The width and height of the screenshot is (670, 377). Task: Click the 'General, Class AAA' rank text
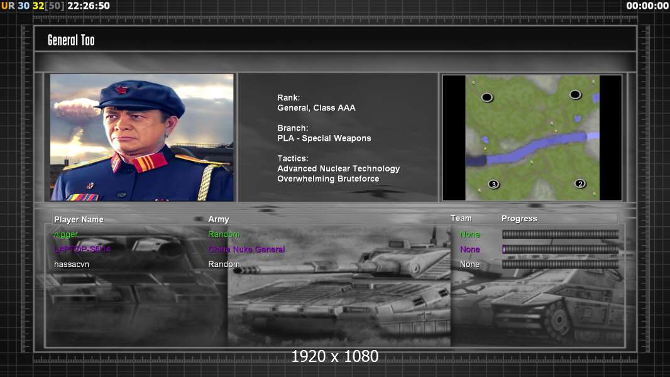[316, 107]
